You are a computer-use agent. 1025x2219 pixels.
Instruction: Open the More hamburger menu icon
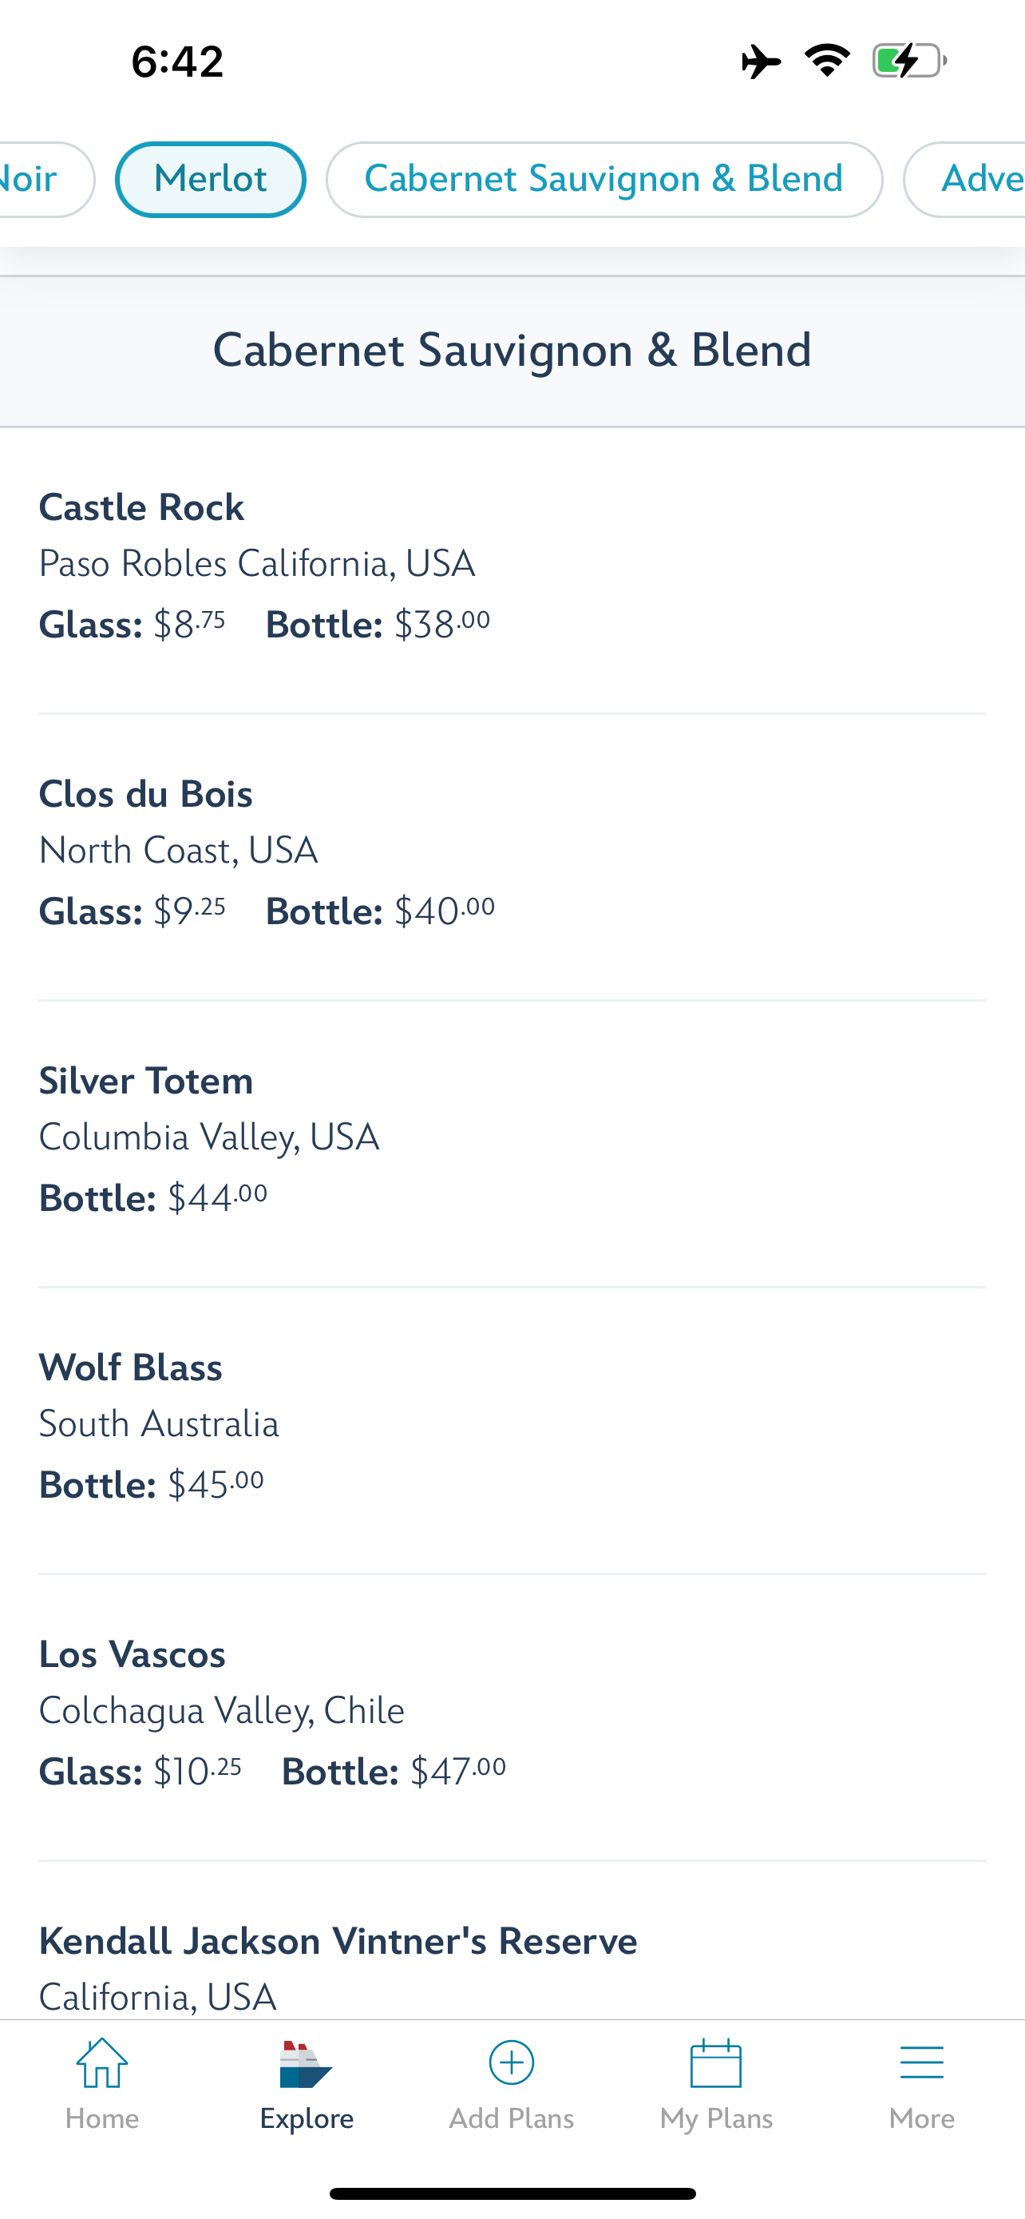921,2063
